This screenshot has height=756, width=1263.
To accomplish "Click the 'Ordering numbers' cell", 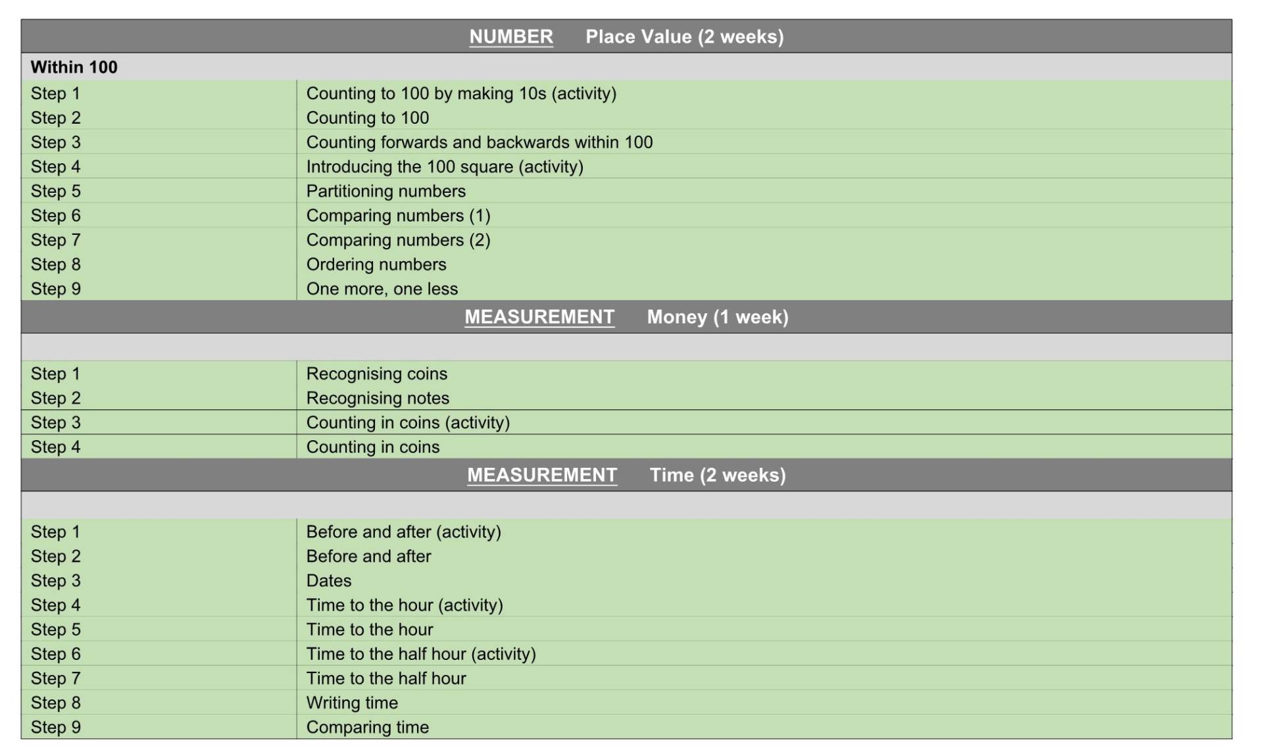I will pyautogui.click(x=376, y=265).
